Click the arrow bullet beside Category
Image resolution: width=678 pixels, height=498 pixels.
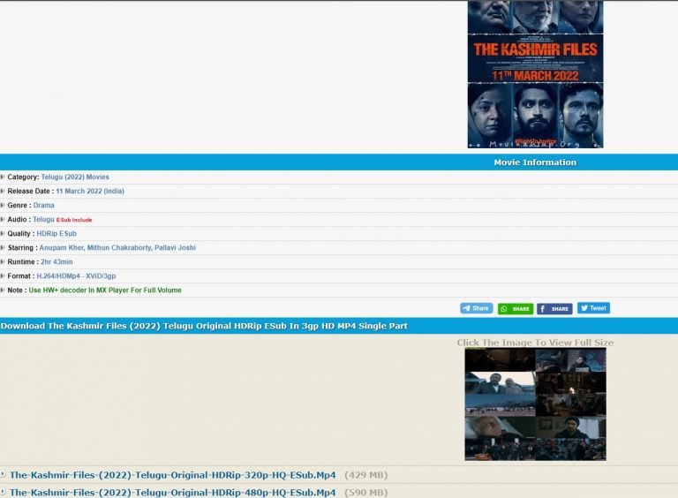[x=3, y=177]
